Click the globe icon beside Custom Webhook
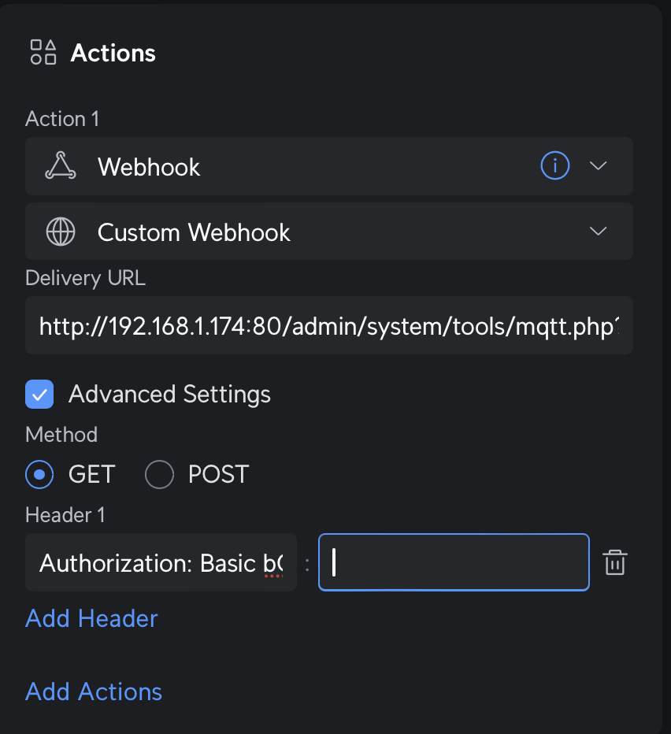The width and height of the screenshot is (671, 734). tap(61, 232)
